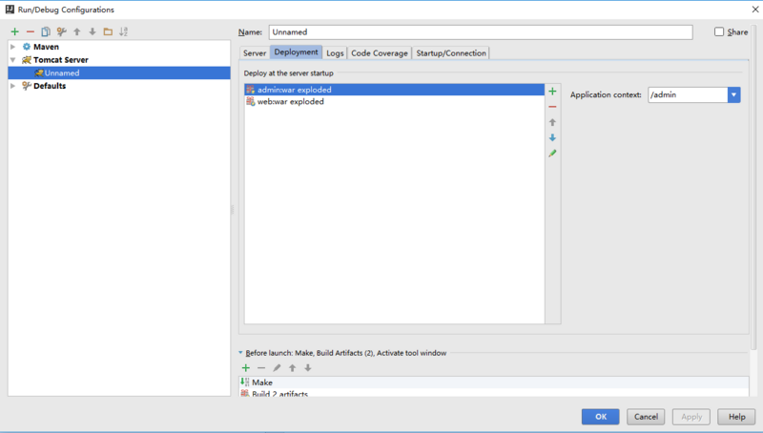Click the Apply button

click(691, 417)
